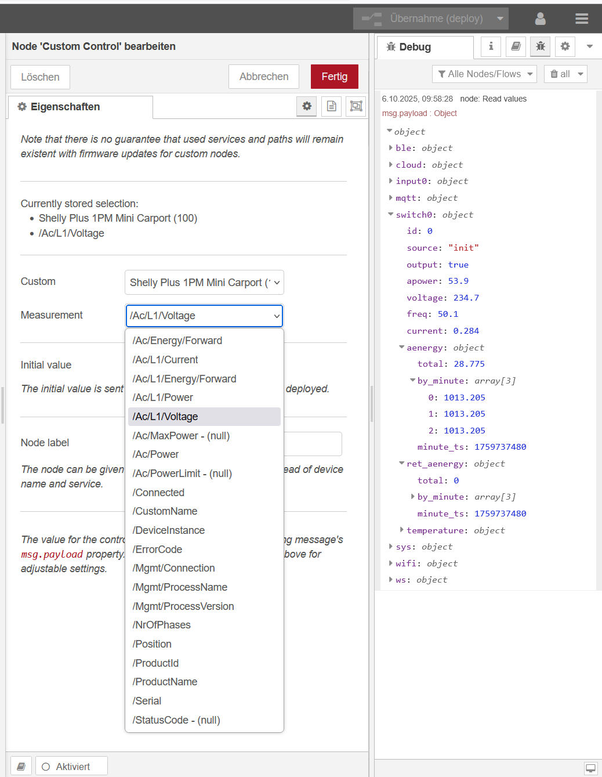Open the hamburger main menu
This screenshot has width=602, height=777.
581,19
